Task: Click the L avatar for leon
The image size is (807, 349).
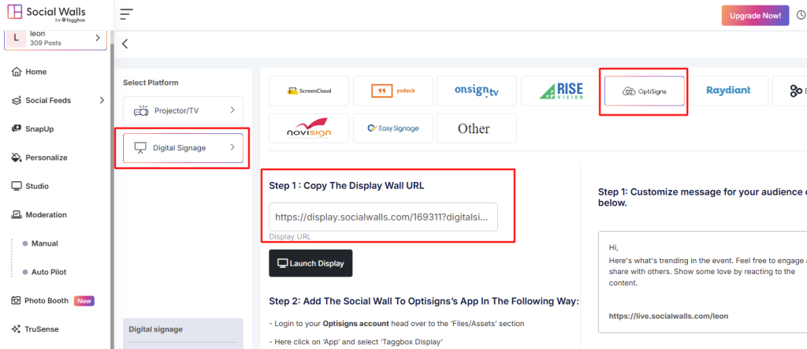Action: [x=16, y=38]
